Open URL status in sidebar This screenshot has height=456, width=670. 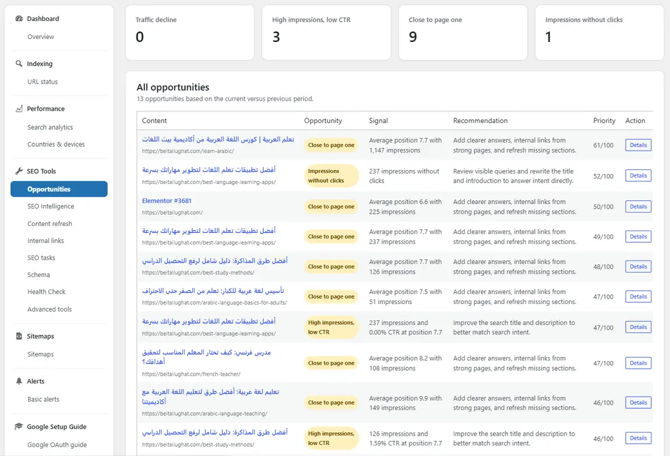[x=43, y=82]
